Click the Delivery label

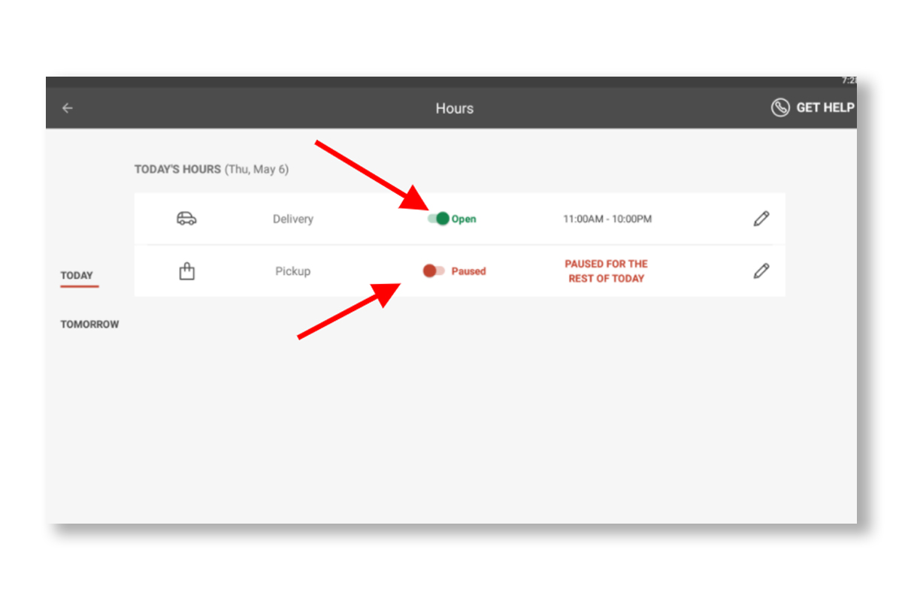point(293,219)
